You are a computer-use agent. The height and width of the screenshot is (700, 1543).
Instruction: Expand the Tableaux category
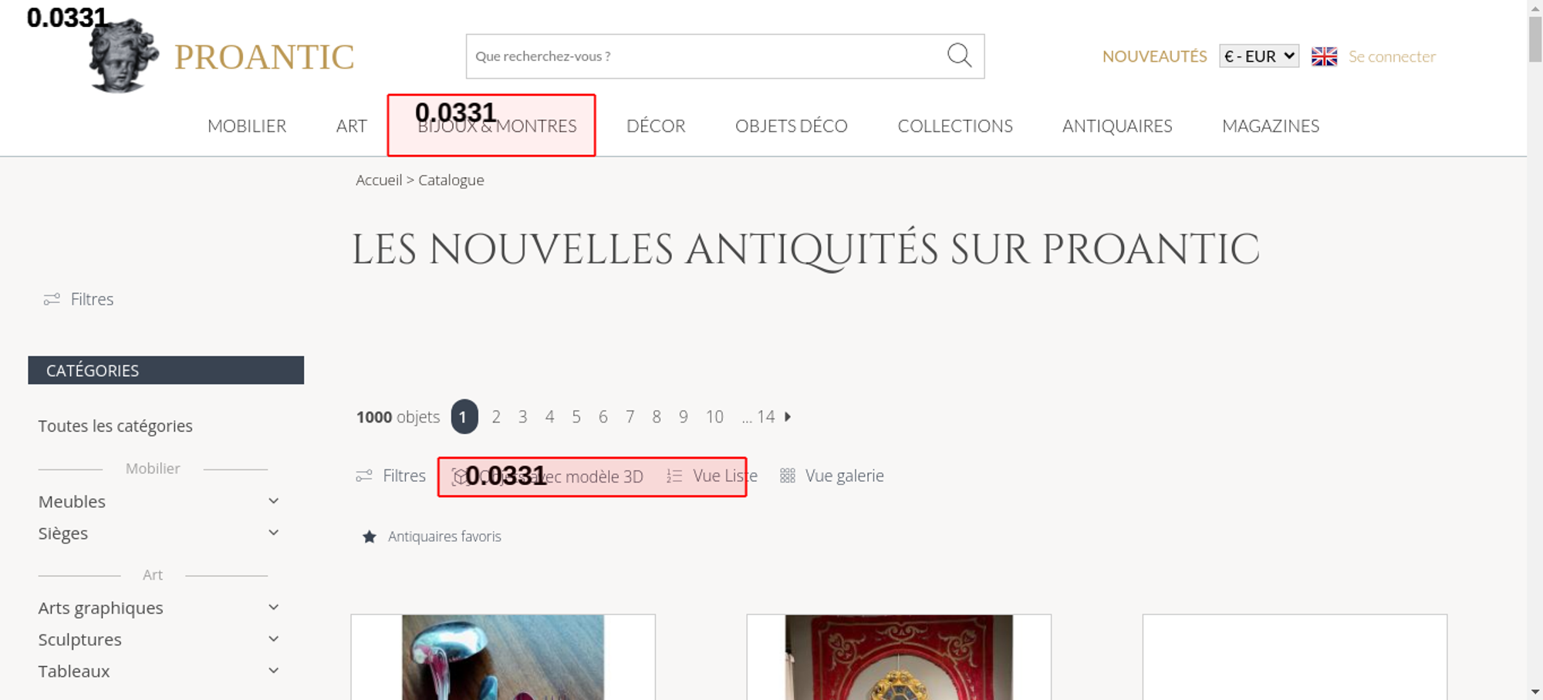point(273,671)
